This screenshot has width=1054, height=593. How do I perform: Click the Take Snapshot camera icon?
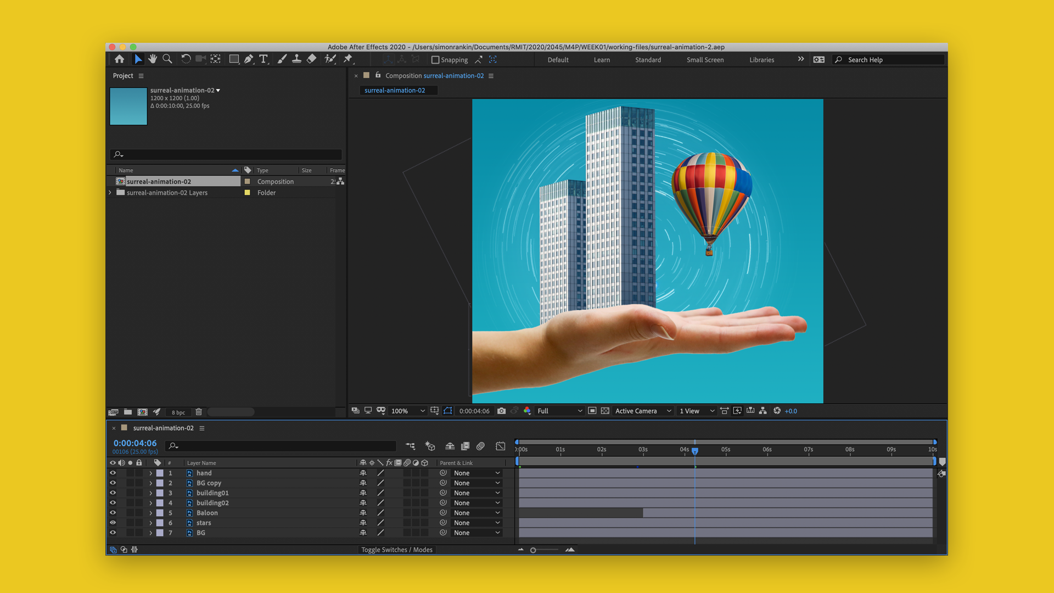(x=501, y=411)
